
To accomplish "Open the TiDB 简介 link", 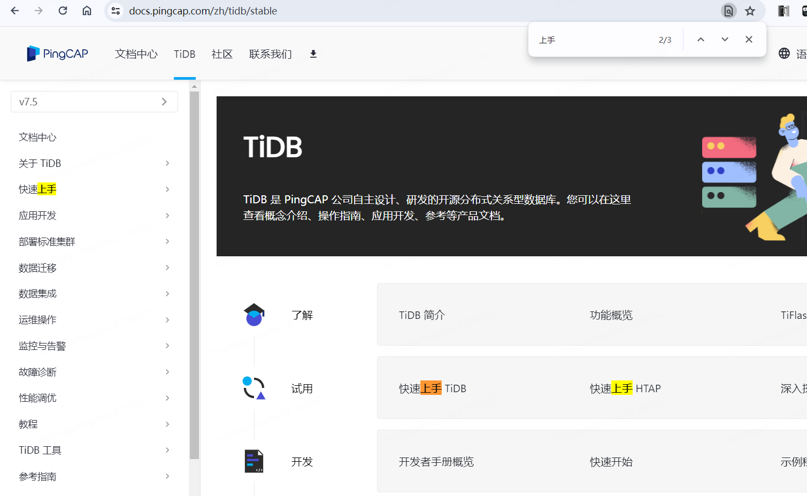I will (x=422, y=315).
